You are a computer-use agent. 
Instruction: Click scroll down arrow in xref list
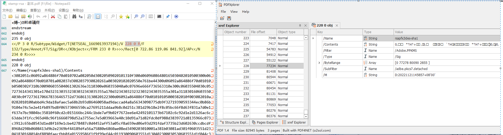click(x=306, y=116)
